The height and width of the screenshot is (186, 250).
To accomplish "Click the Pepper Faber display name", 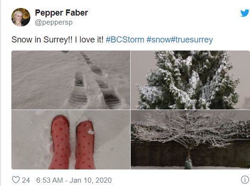I will (x=62, y=13).
